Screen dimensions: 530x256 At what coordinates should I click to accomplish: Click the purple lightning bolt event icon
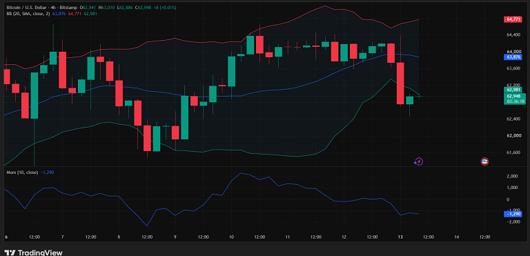tap(418, 161)
